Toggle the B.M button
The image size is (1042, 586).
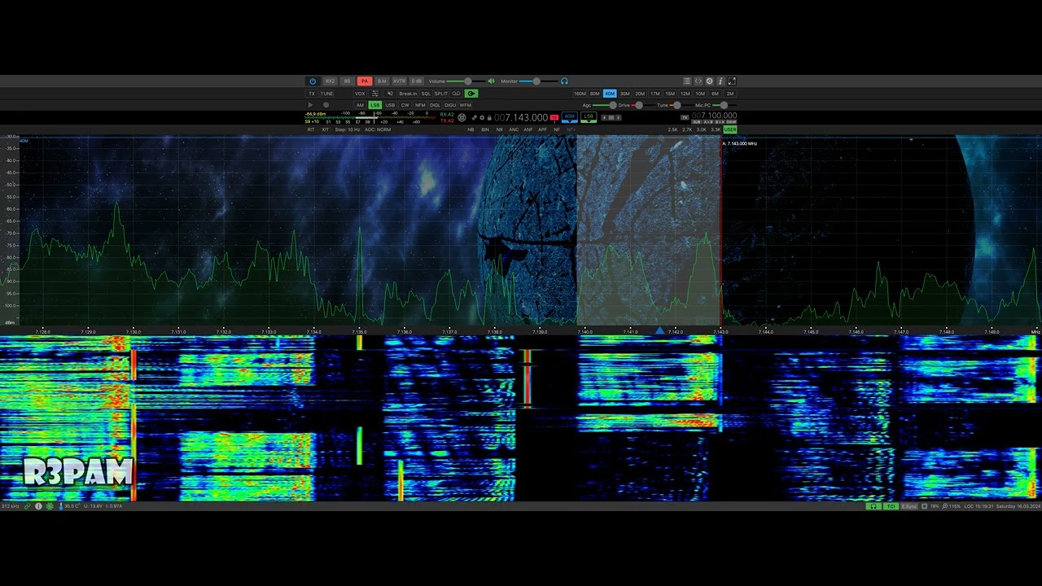pos(382,81)
